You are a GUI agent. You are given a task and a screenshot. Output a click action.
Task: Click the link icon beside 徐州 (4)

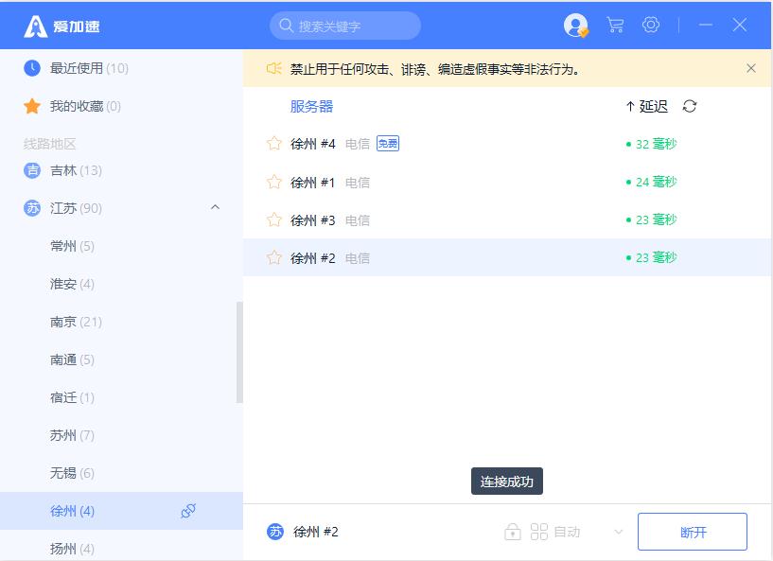(x=187, y=511)
